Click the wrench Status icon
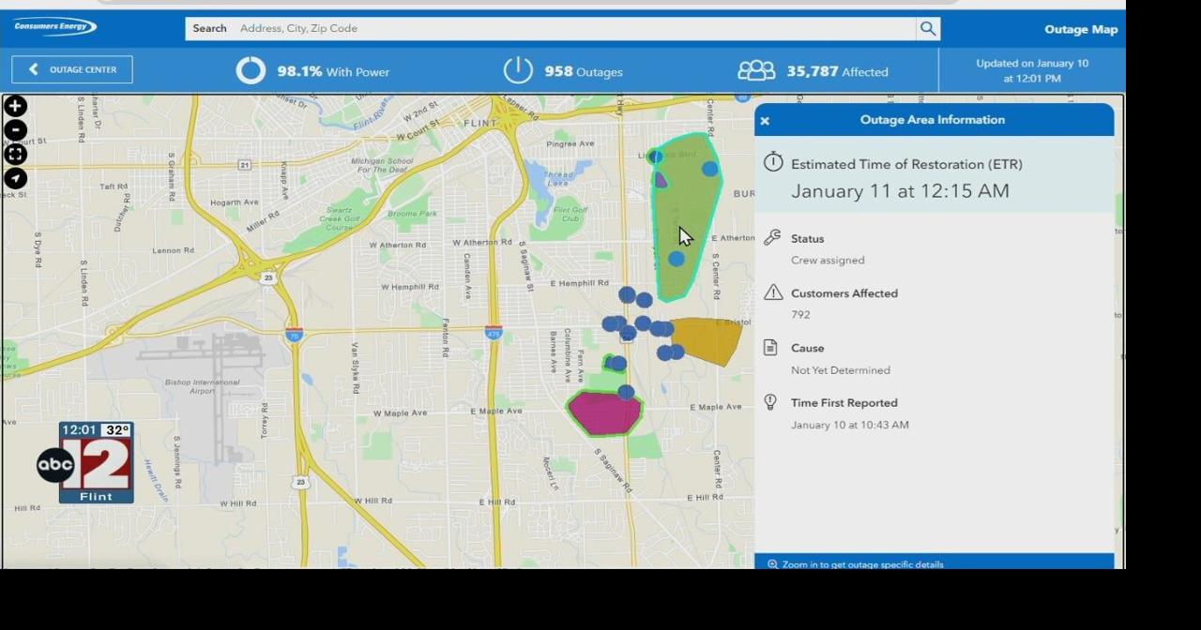Screen dimensions: 1201x630 pos(772,237)
